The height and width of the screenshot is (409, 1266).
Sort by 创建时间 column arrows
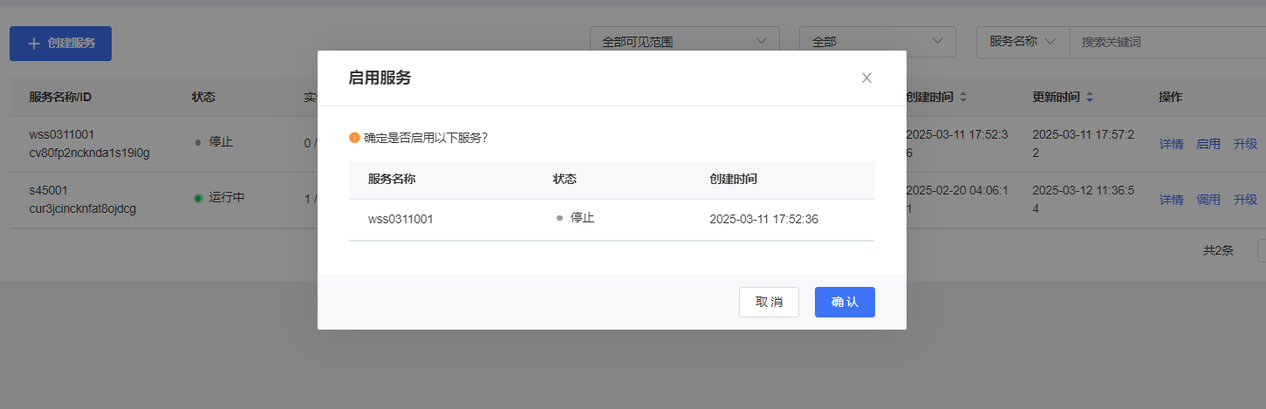(x=963, y=98)
